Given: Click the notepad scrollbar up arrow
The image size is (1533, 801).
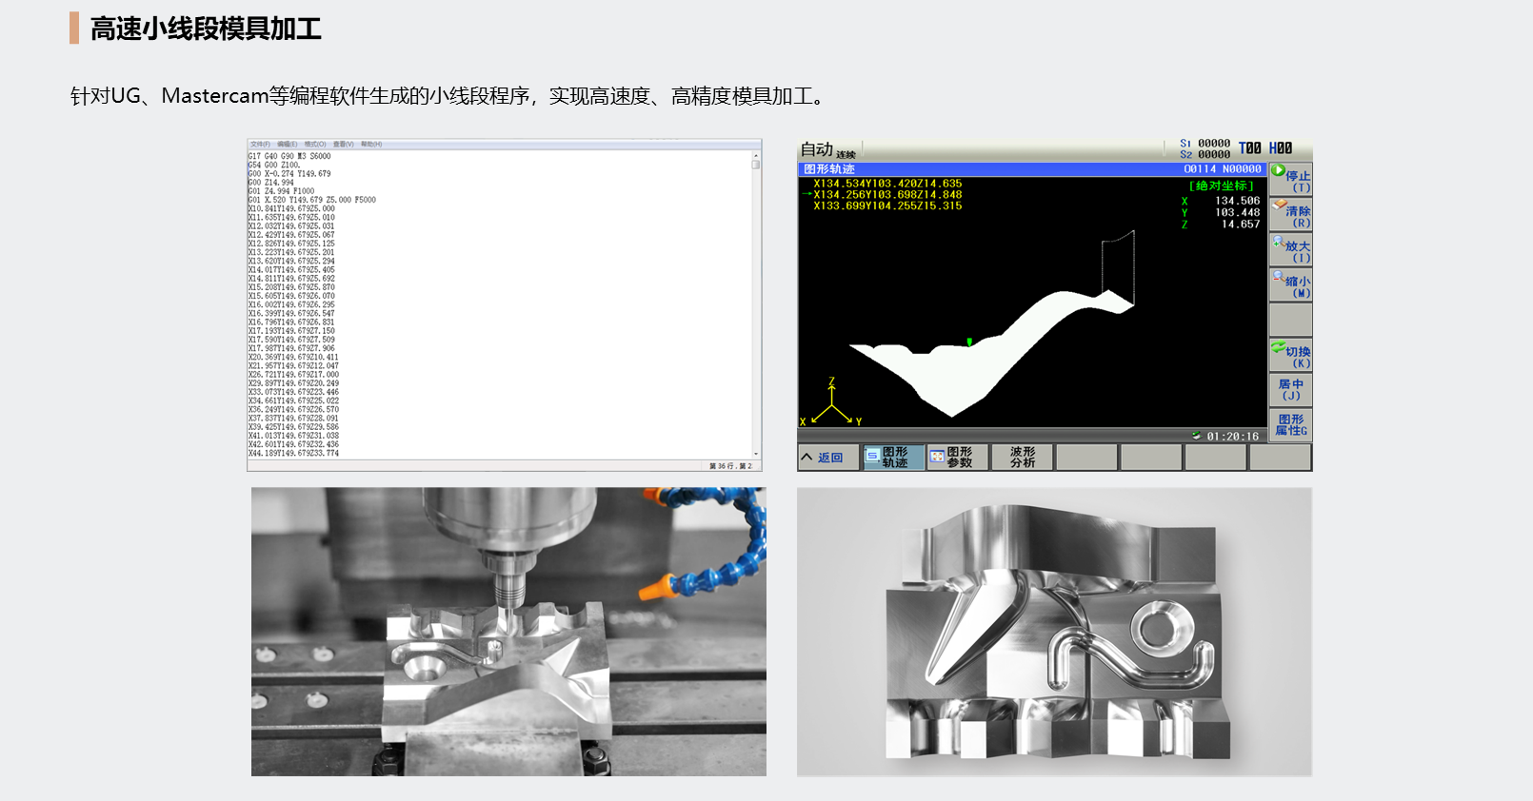Looking at the screenshot, I should point(757,154).
